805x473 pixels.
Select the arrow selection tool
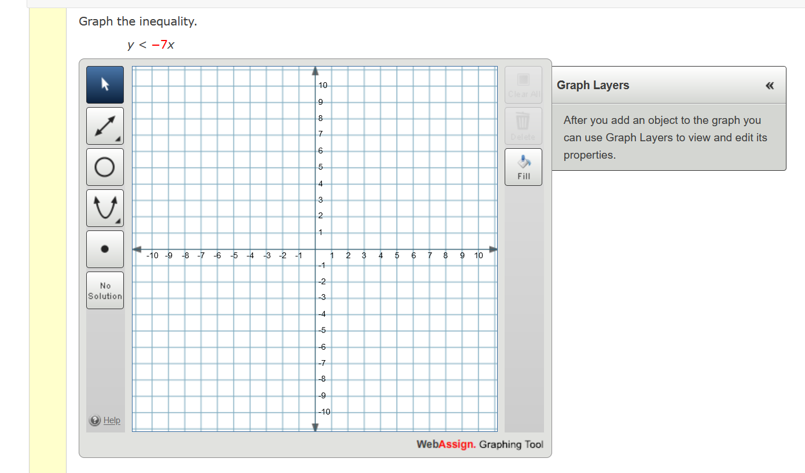pyautogui.click(x=105, y=84)
